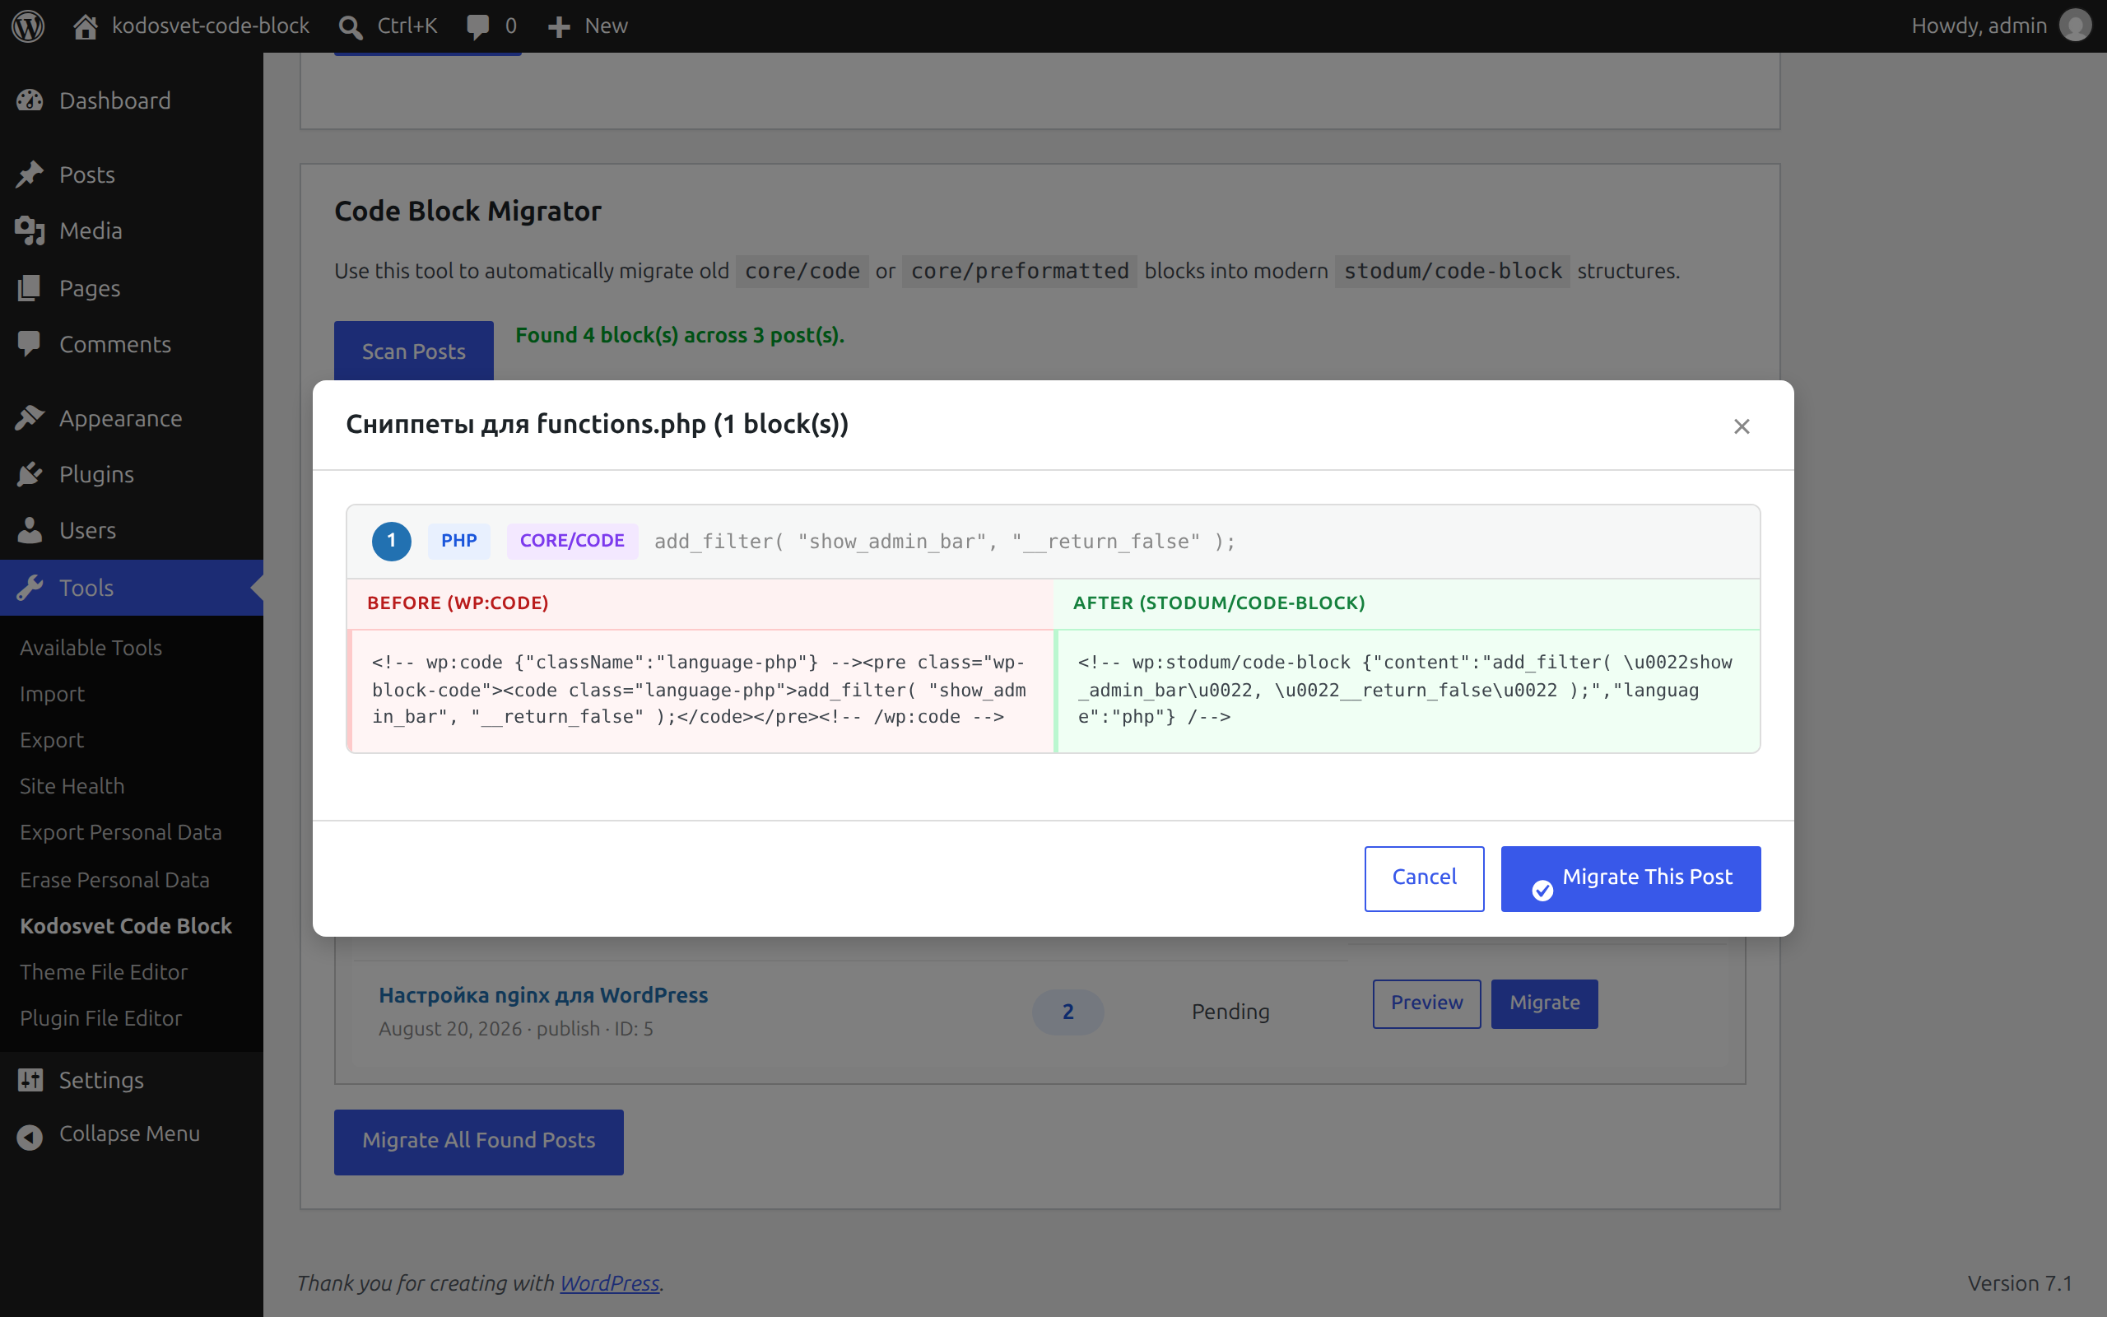2107x1317 pixels.
Task: Click the Found 4 block(s) message
Action: pyautogui.click(x=680, y=335)
